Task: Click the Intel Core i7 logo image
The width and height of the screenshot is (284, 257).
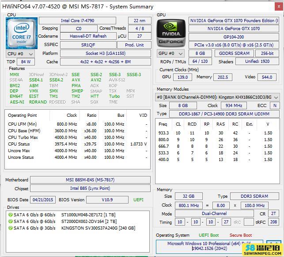Action: click(x=22, y=33)
